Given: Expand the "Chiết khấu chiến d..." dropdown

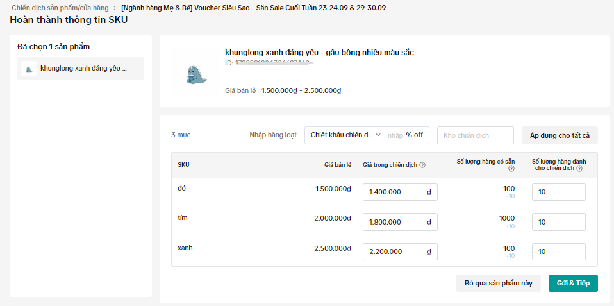Looking at the screenshot, I should point(345,135).
